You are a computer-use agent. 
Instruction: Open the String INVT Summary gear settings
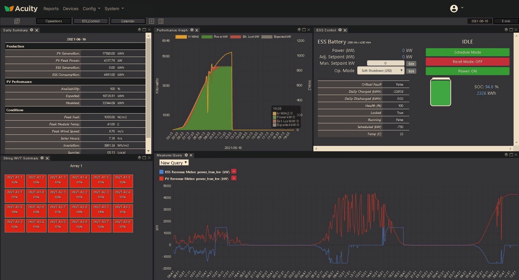(42, 158)
